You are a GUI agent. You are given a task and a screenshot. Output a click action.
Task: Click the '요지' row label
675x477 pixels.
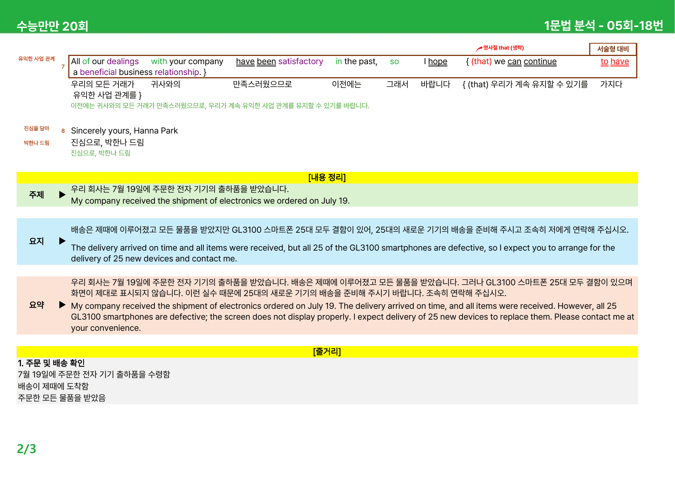click(37, 241)
